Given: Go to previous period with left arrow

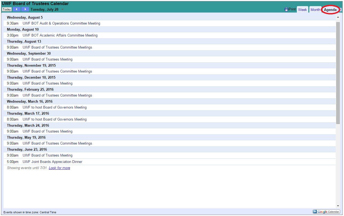Looking at the screenshot, I should tap(17, 9).
